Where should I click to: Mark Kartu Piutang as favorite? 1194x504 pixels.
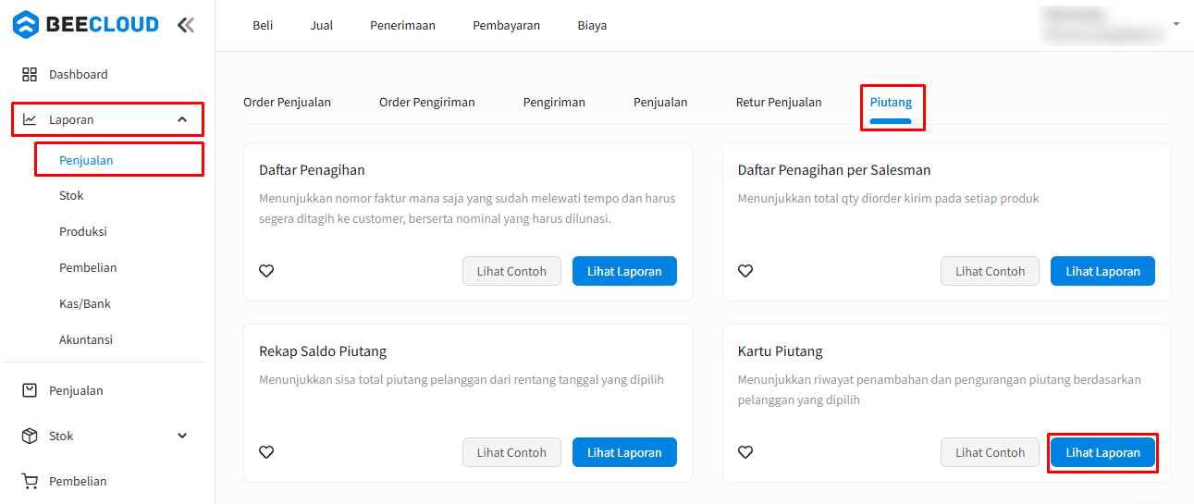745,452
